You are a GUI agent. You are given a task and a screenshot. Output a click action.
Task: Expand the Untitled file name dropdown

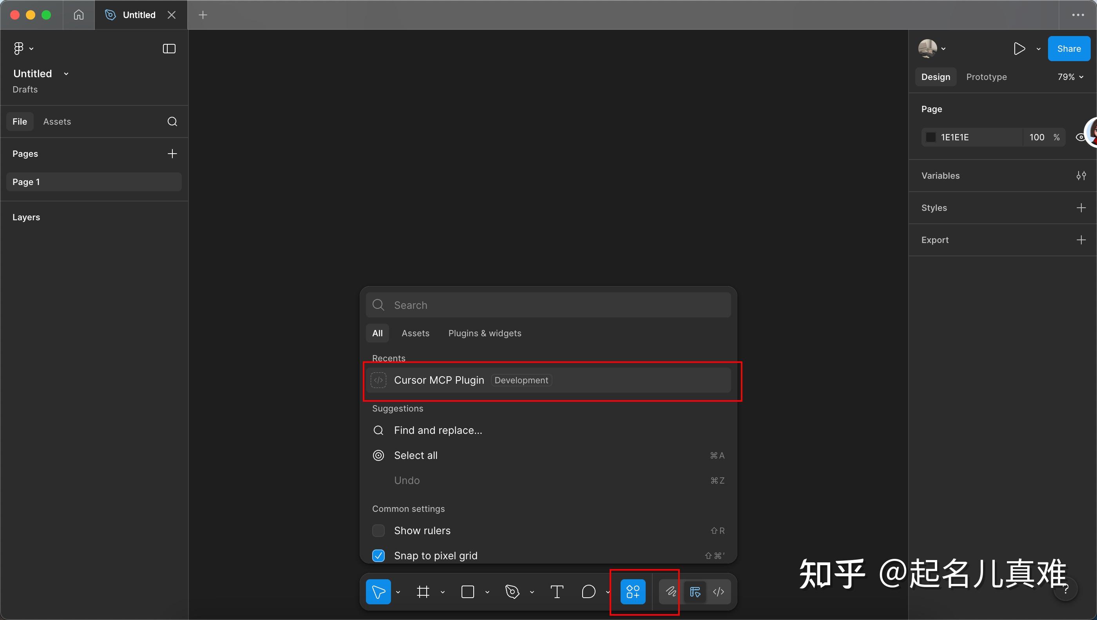point(66,74)
